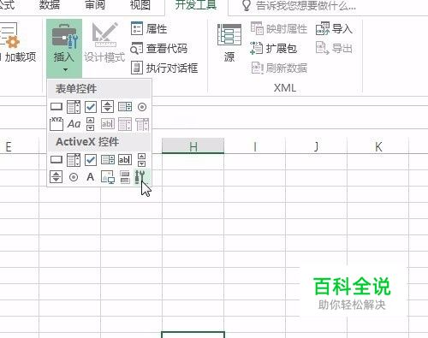The height and width of the screenshot is (338, 428).
Task: Open control Properties
Action: [149, 28]
